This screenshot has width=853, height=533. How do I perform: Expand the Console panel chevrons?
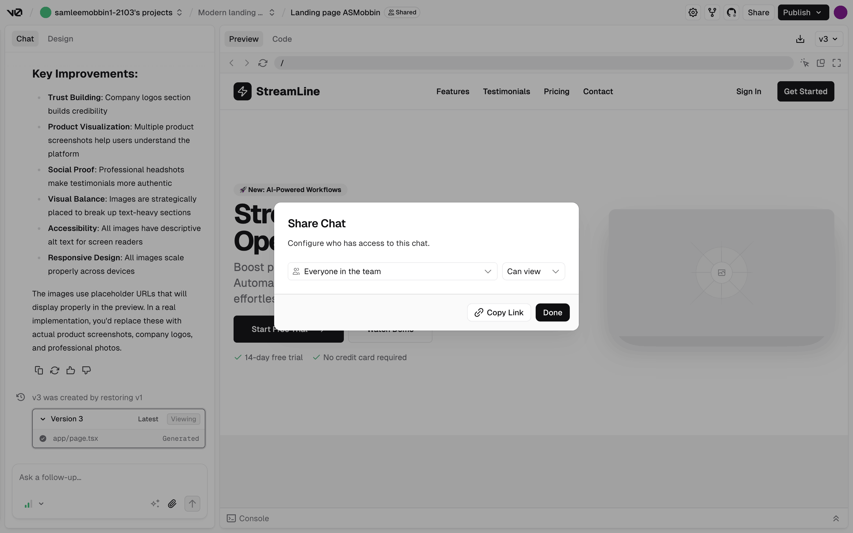point(836,519)
